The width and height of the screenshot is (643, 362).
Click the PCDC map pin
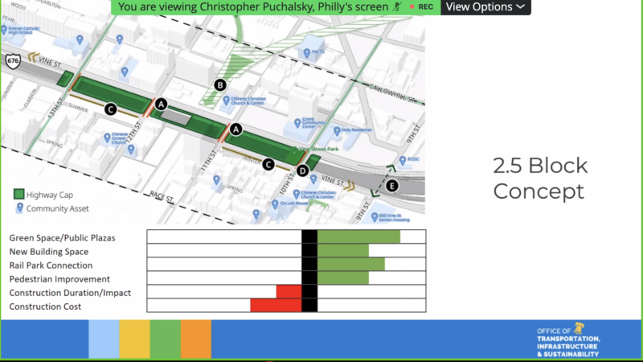403,160
